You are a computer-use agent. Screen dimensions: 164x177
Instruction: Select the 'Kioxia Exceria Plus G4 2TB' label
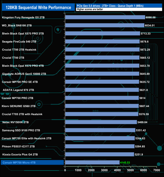(20, 154)
